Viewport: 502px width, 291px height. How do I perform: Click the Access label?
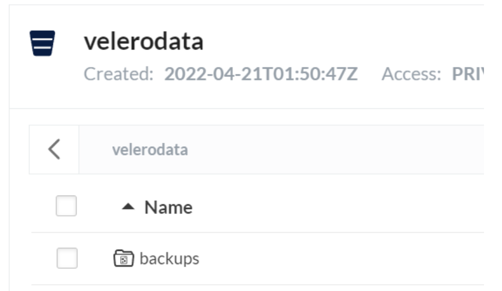click(411, 74)
